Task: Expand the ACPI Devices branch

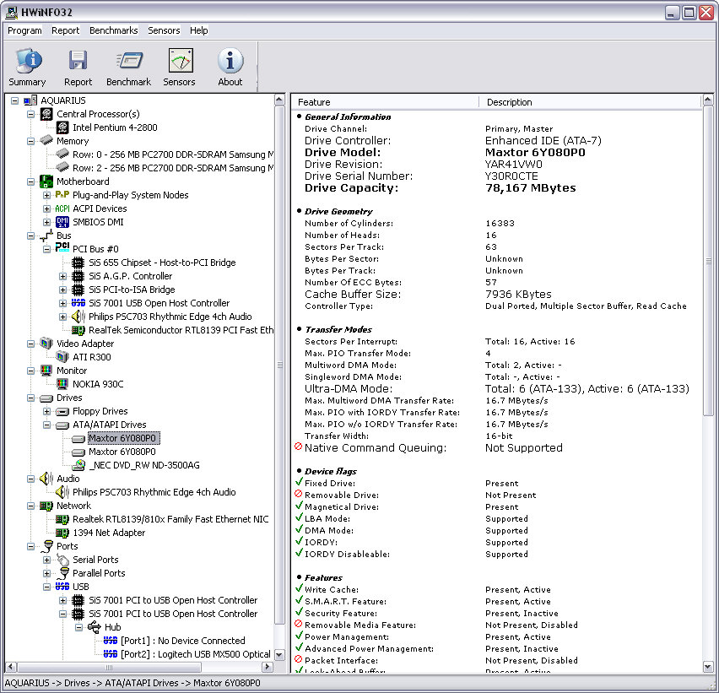Action: pos(46,208)
